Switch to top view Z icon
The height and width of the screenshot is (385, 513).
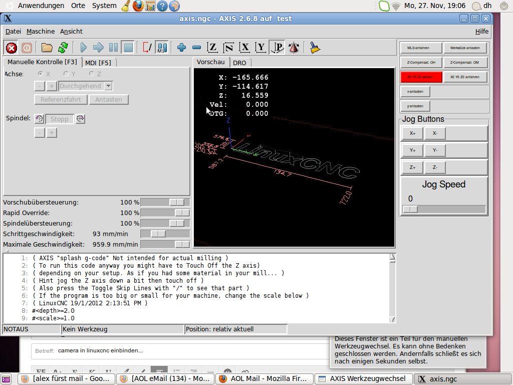[212, 48]
